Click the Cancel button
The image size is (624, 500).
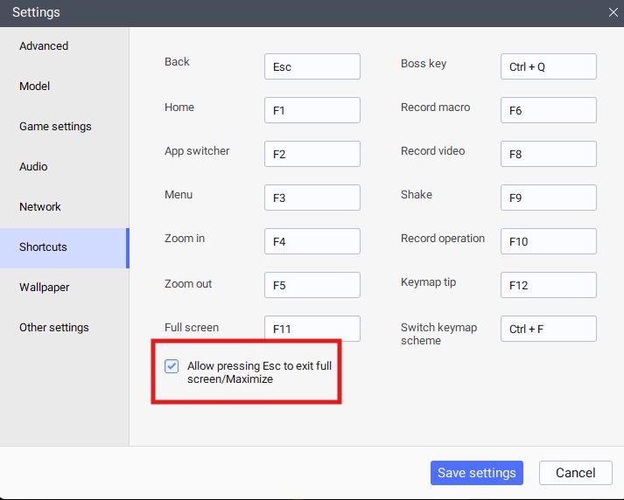(x=576, y=473)
